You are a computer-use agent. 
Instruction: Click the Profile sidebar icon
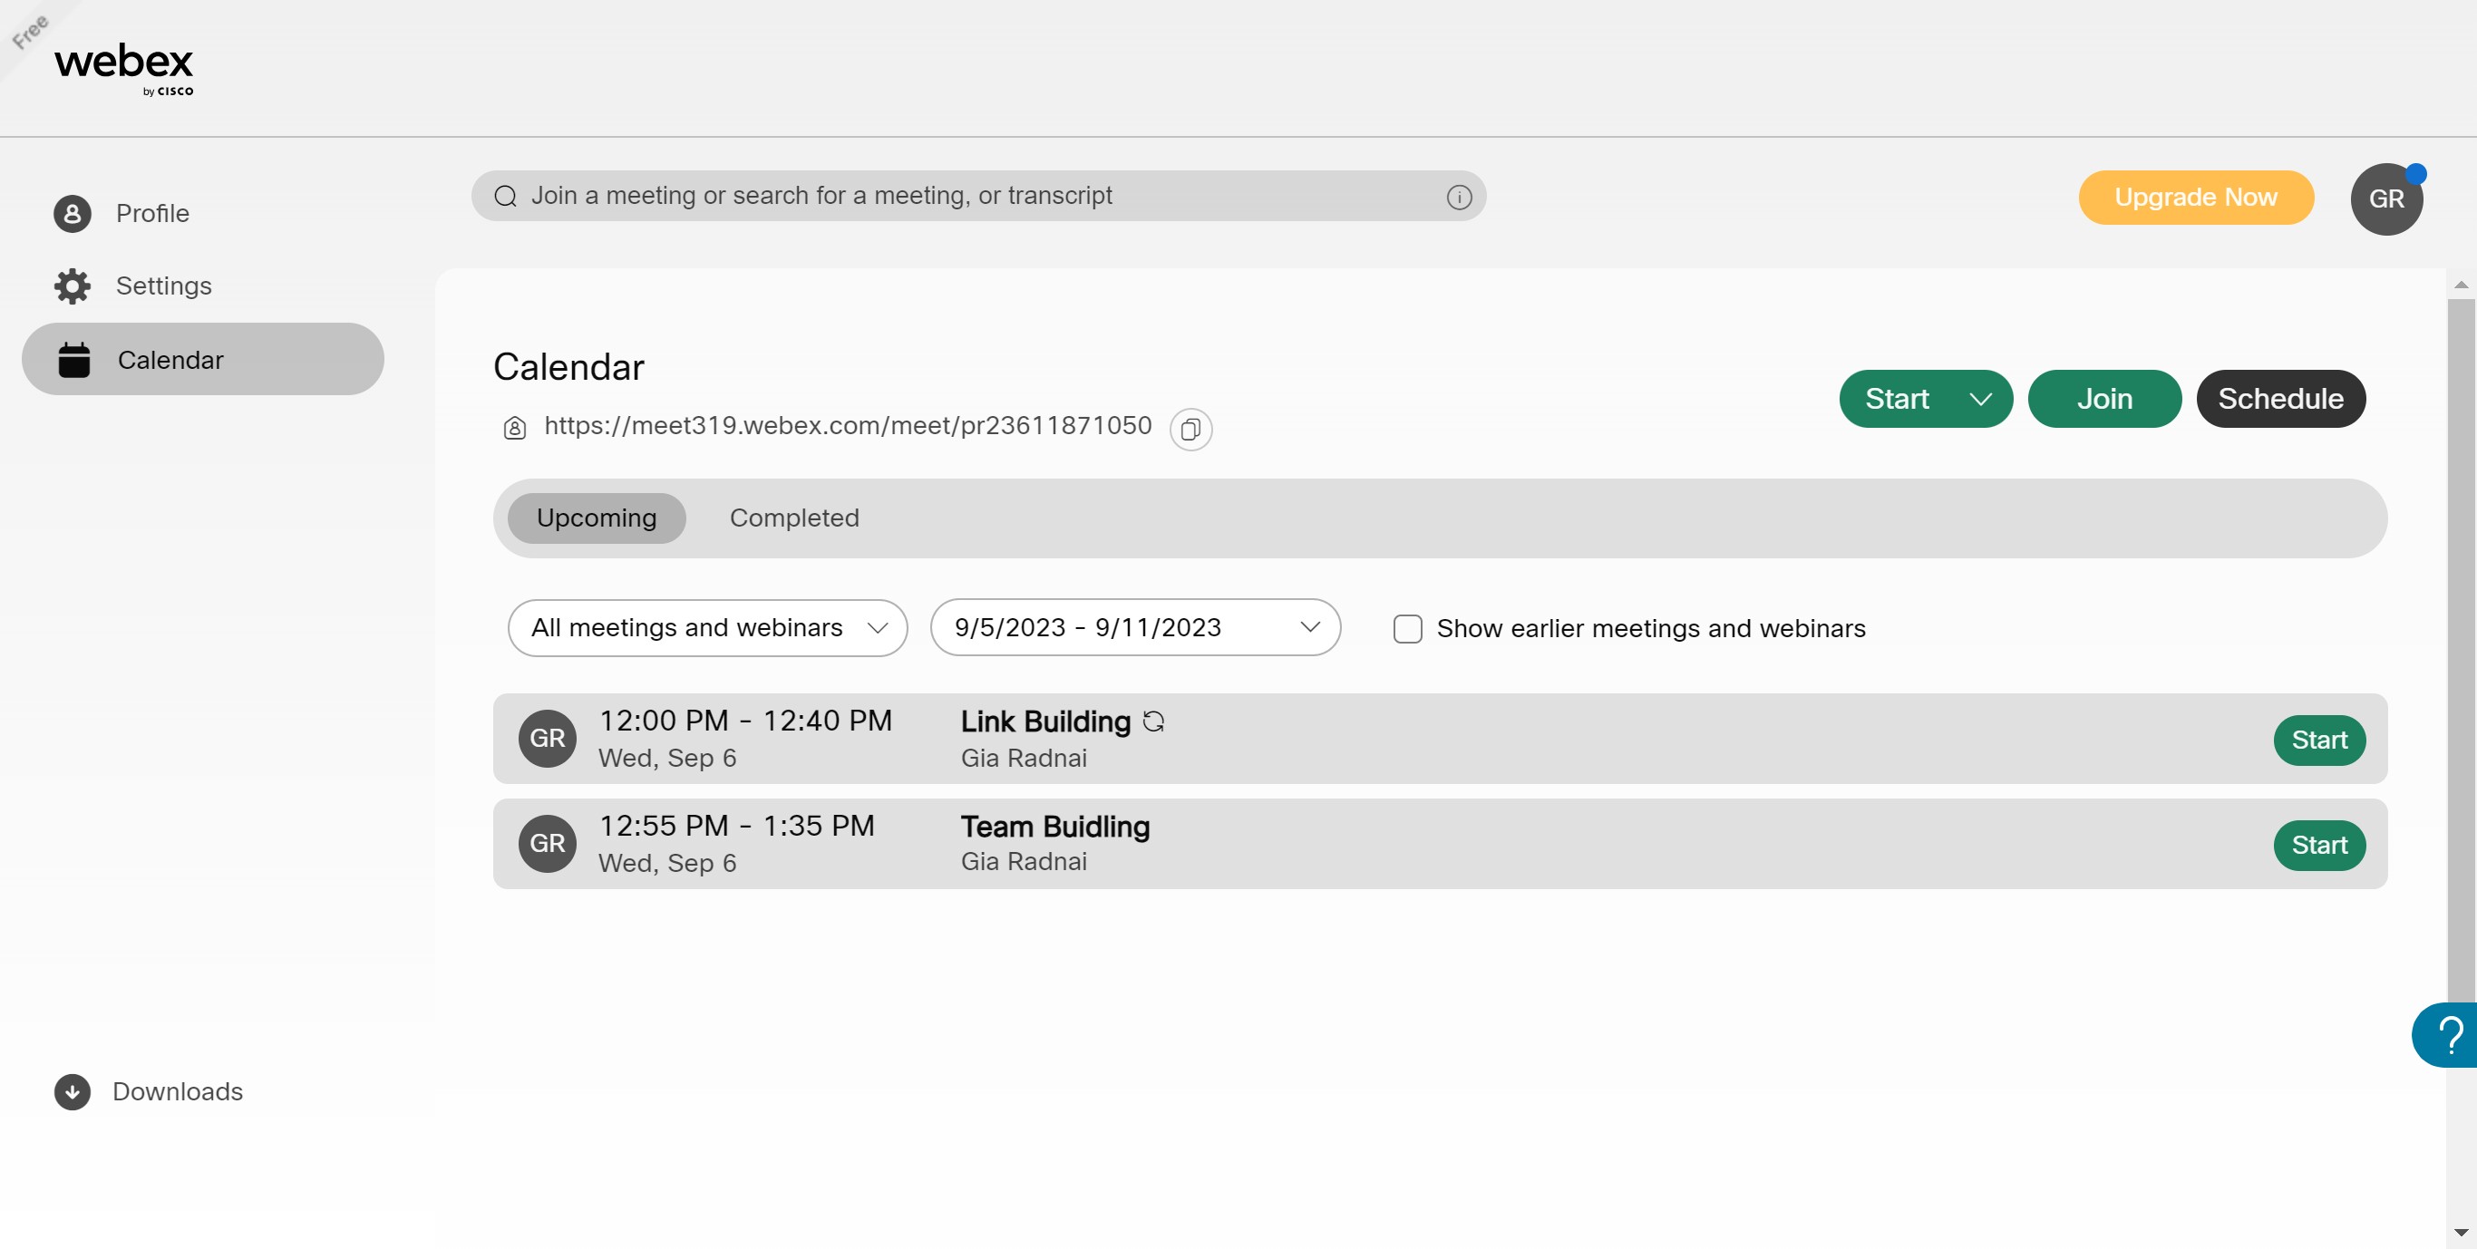pos(73,214)
